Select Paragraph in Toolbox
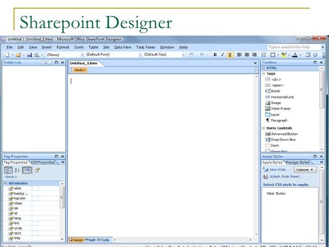329x247 pixels. point(276,120)
